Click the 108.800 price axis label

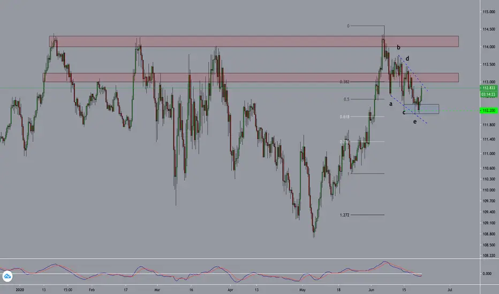488,234
